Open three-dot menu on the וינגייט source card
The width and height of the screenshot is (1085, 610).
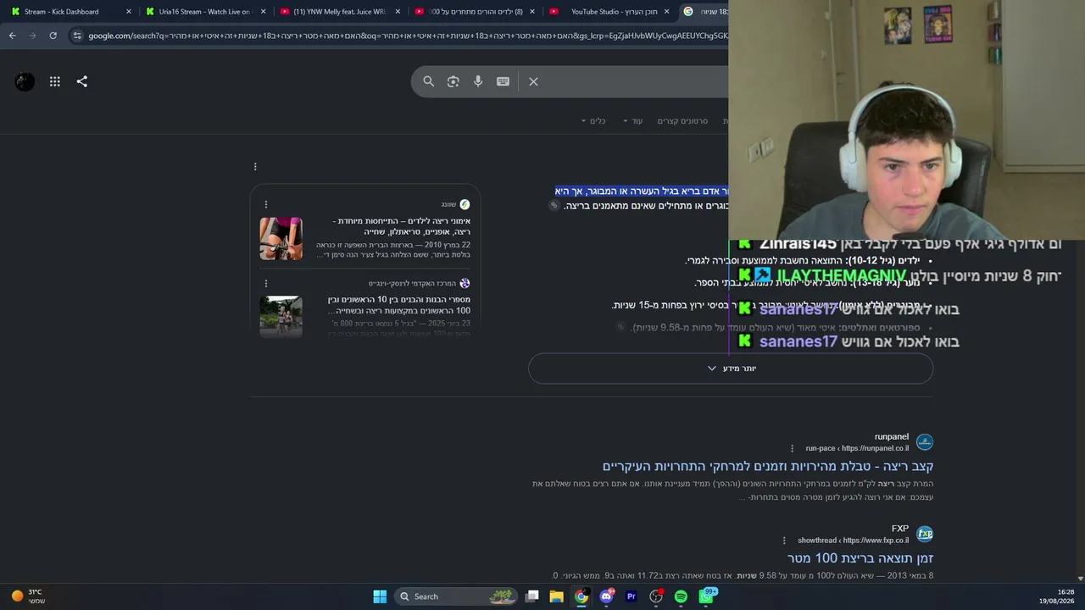[266, 284]
